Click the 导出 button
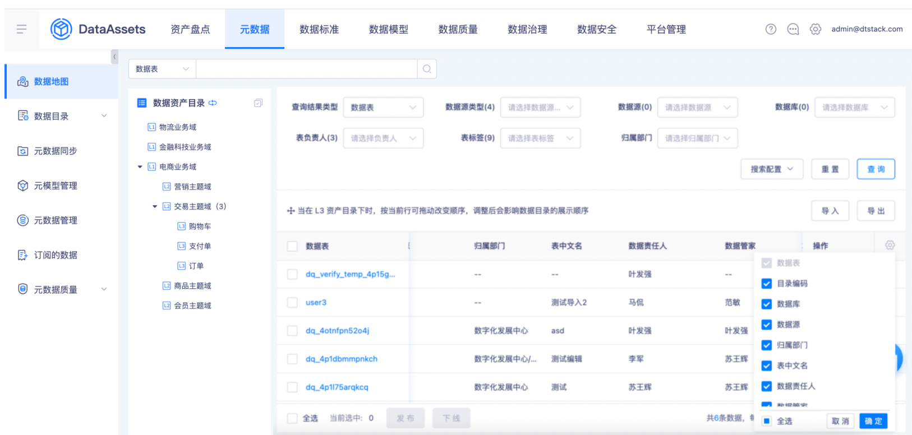 [876, 211]
